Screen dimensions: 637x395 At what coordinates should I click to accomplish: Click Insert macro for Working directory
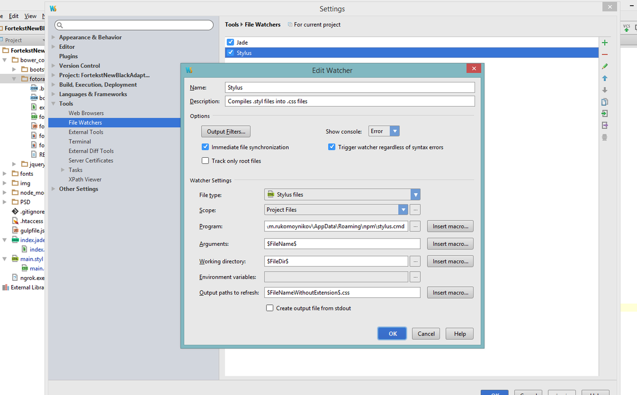click(450, 262)
